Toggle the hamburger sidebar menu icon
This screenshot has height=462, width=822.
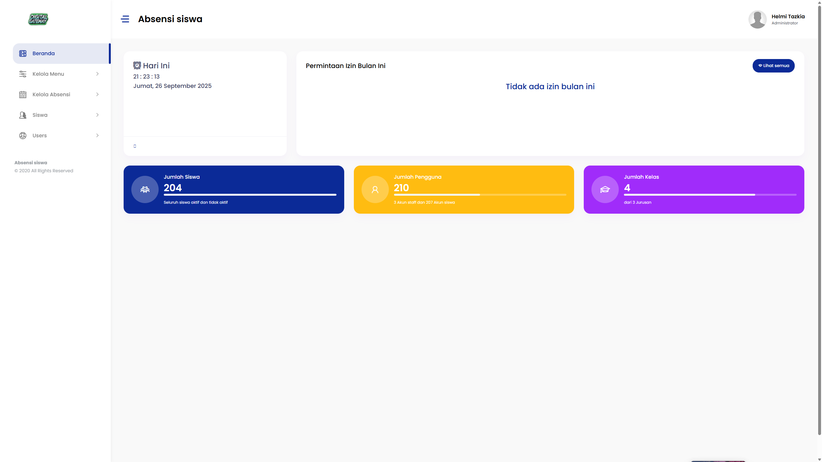click(x=125, y=19)
